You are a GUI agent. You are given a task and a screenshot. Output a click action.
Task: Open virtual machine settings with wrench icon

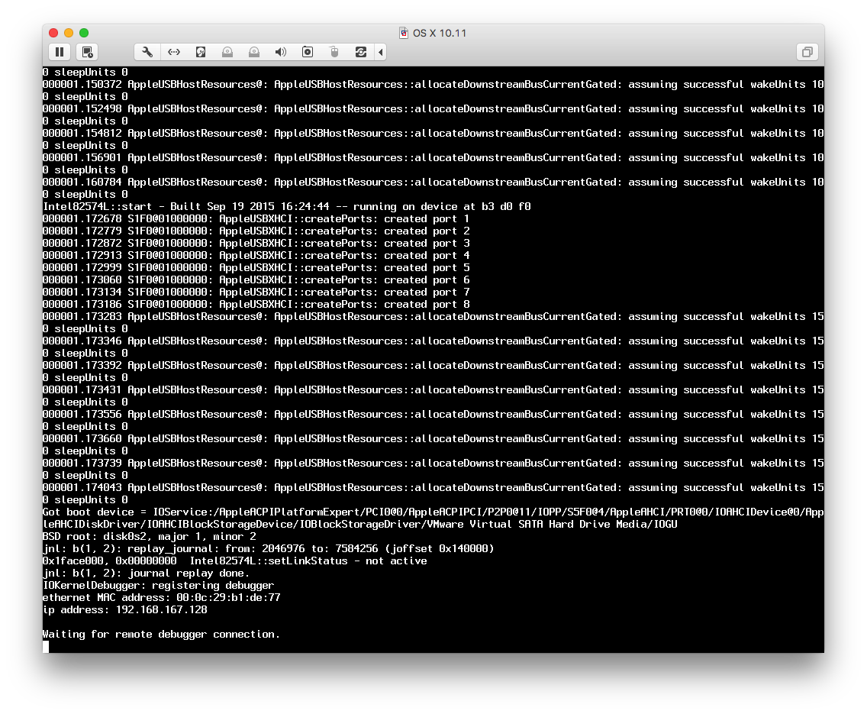[146, 52]
